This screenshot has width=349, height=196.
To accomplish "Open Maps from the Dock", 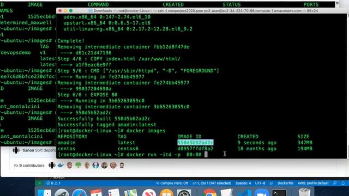I will pyautogui.click(x=131, y=192).
